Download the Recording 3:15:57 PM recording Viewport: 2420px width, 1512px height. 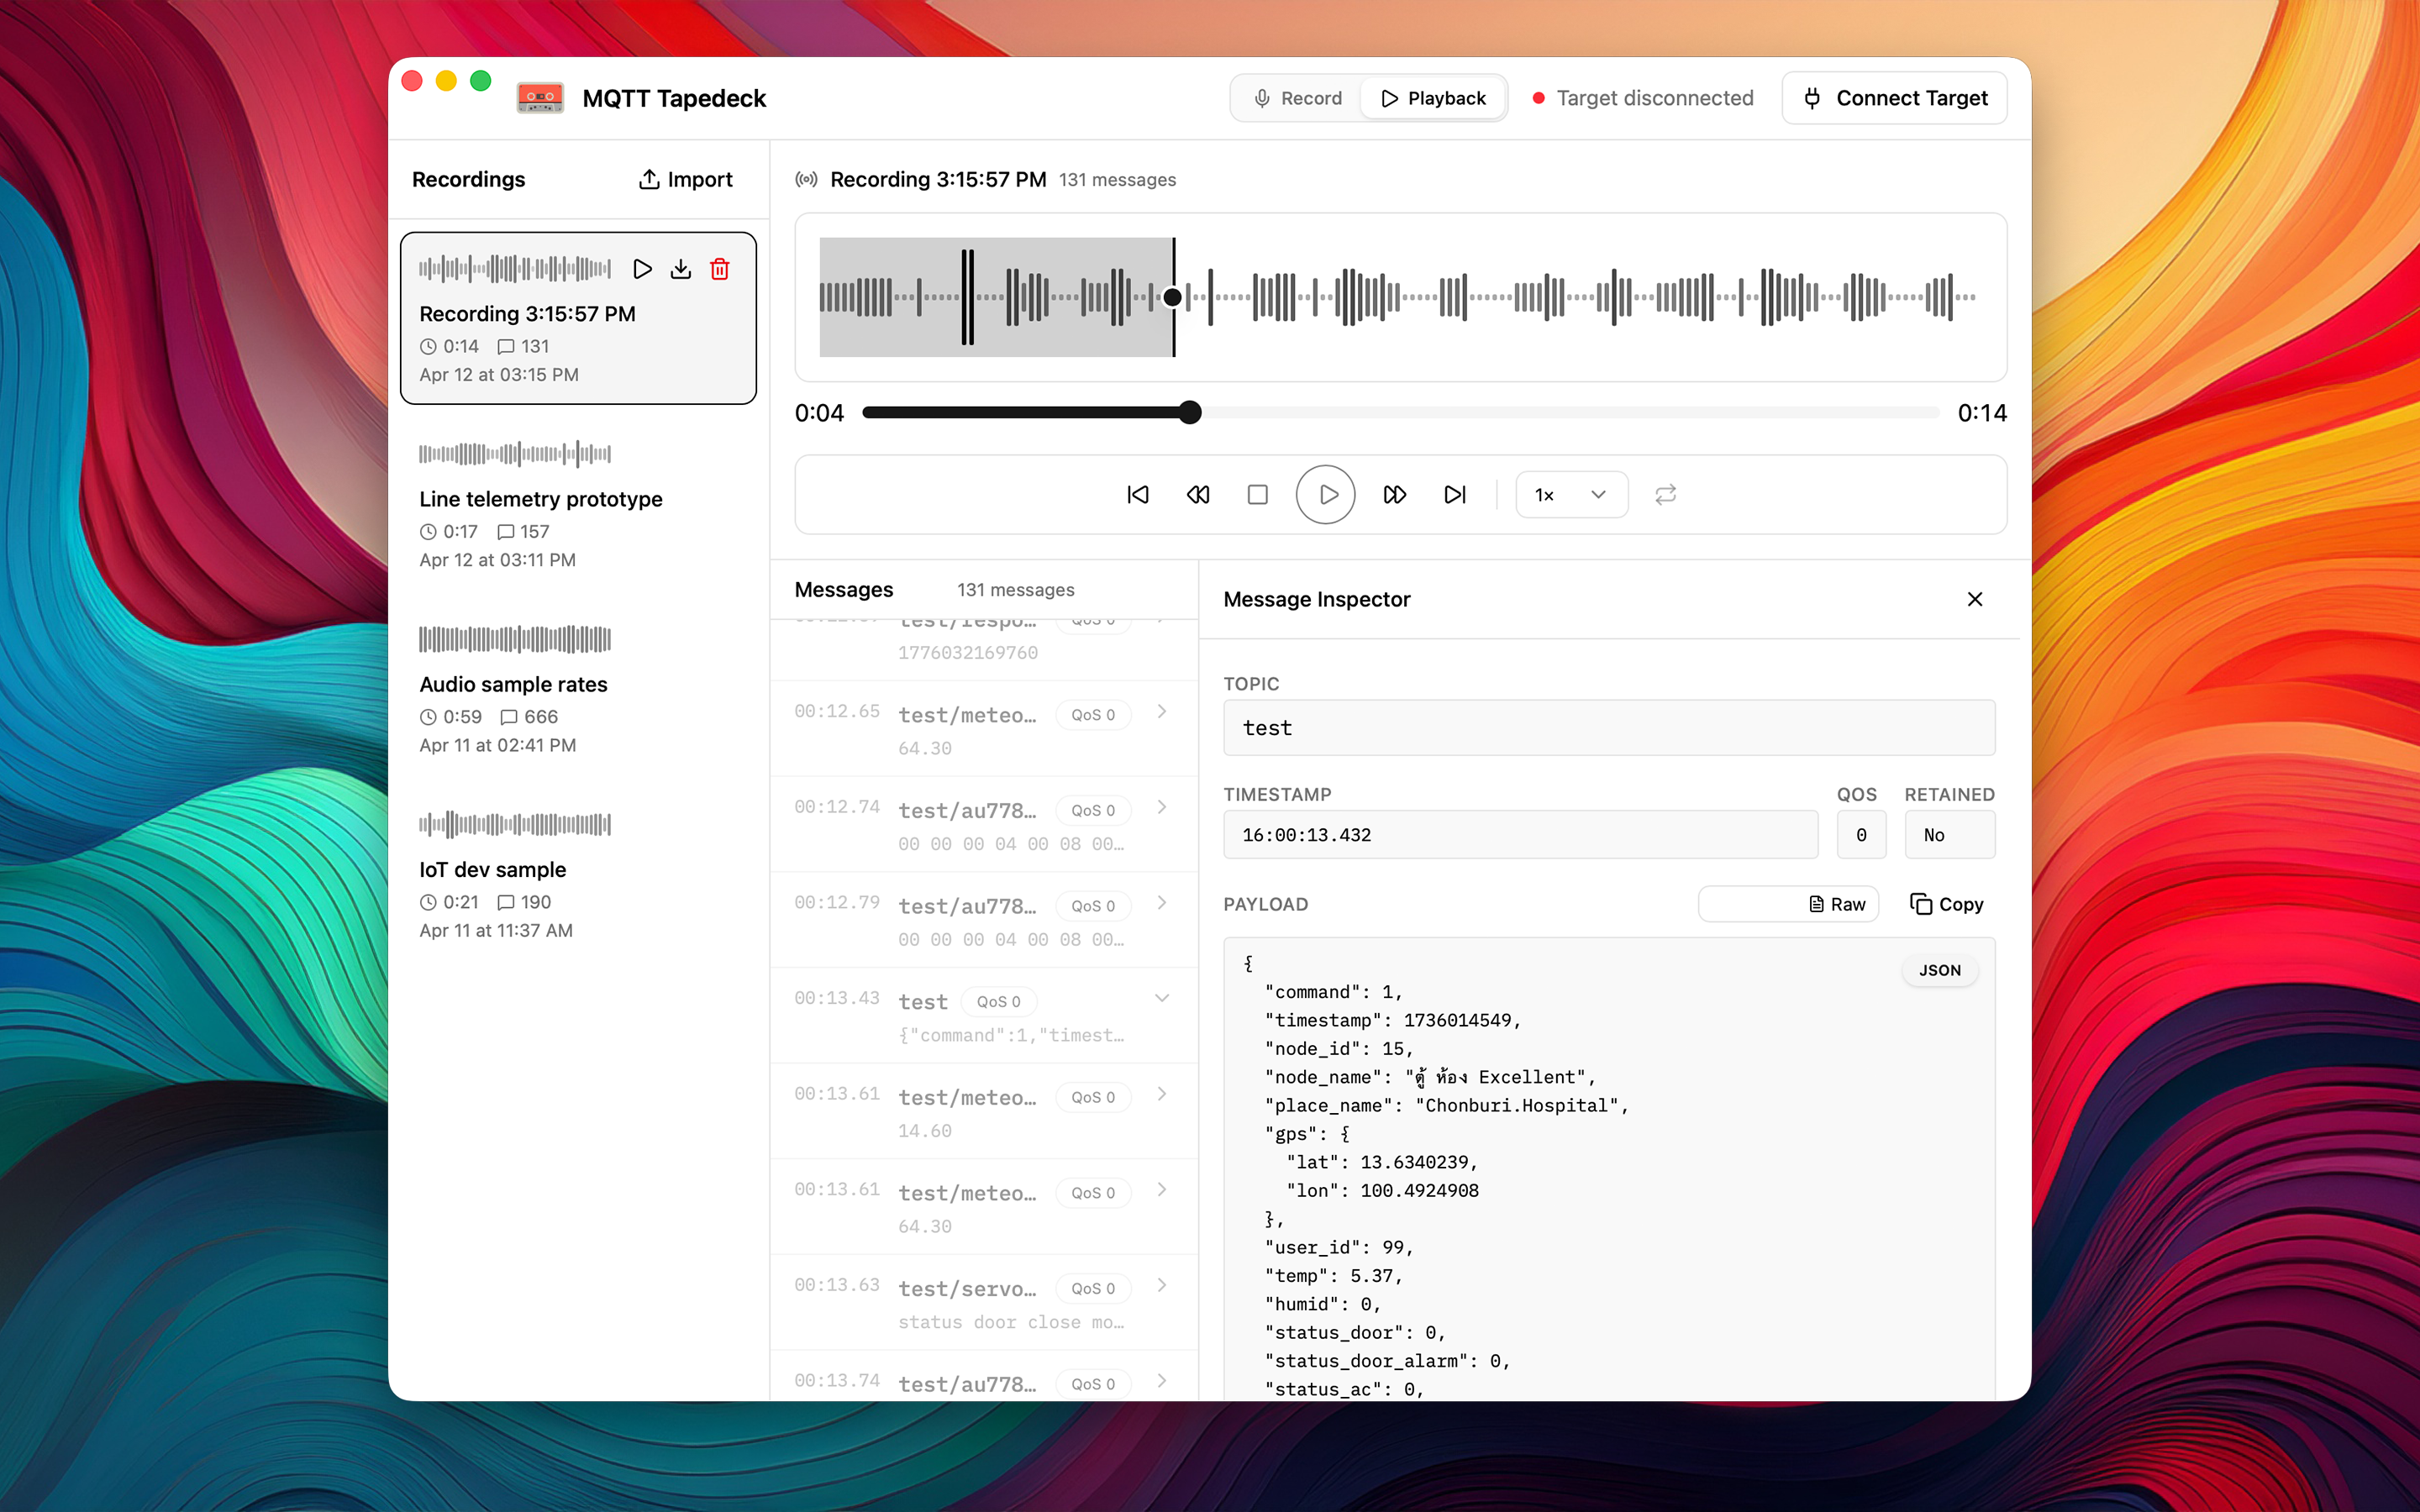(x=681, y=268)
